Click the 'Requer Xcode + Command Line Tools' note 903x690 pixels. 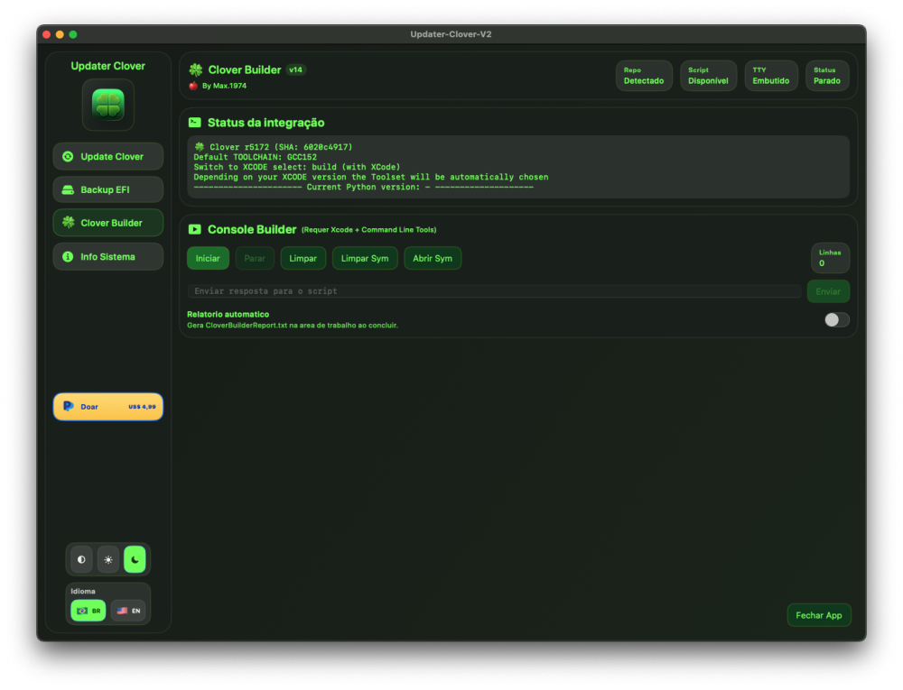tap(369, 229)
